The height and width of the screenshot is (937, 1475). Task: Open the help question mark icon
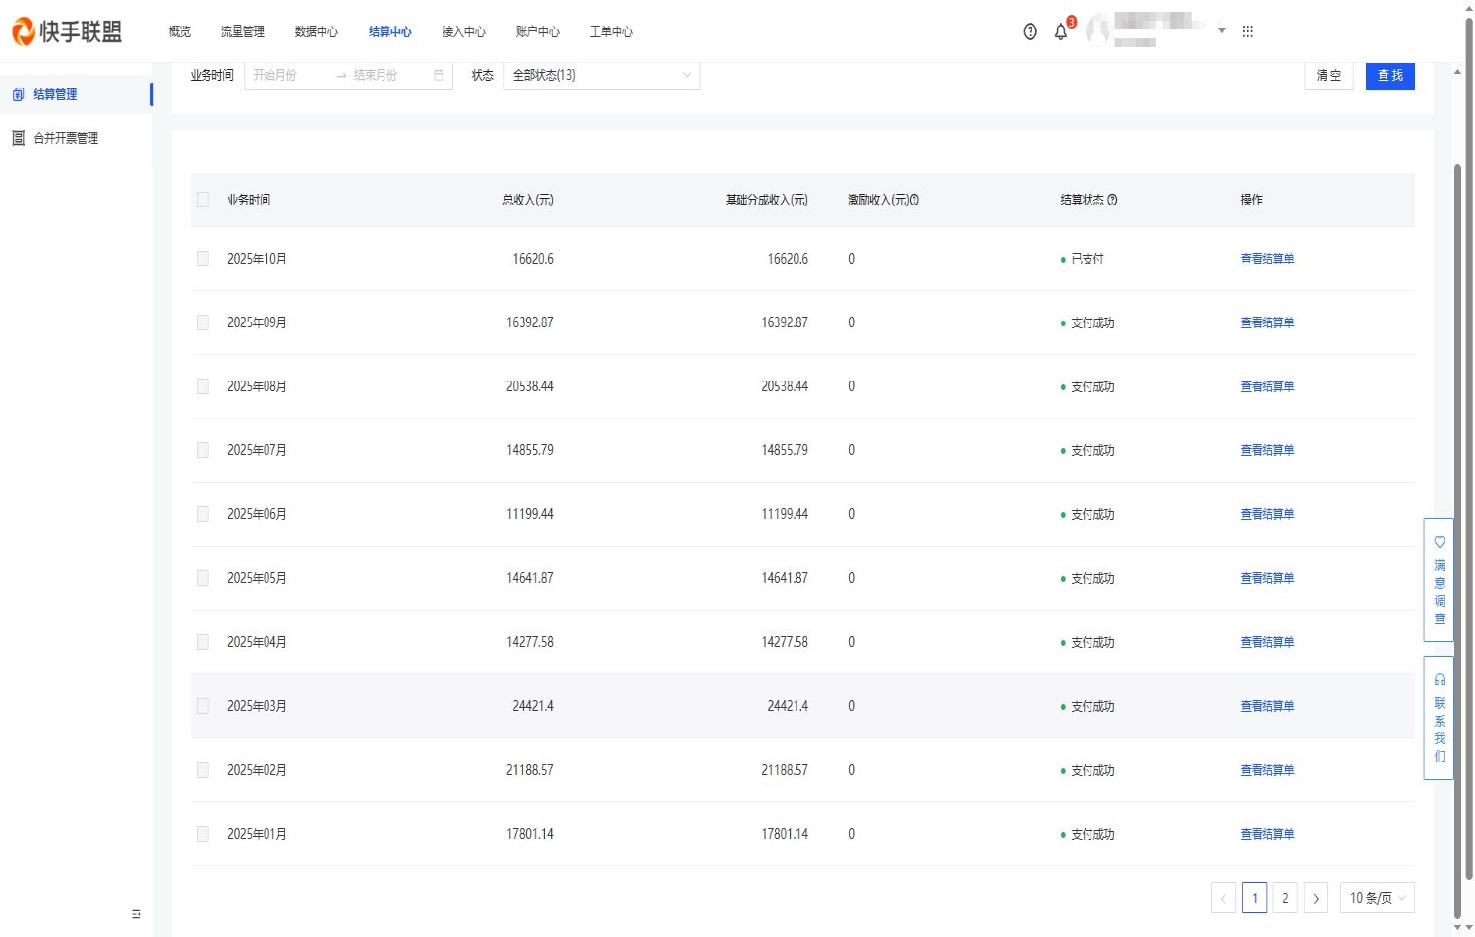pos(1030,31)
